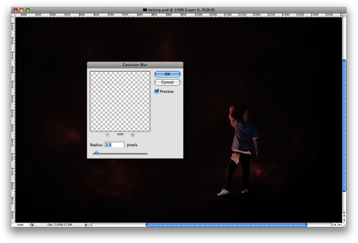Click the status bar zoom percentage field
Screen dimensions: 358x243
click(20, 224)
